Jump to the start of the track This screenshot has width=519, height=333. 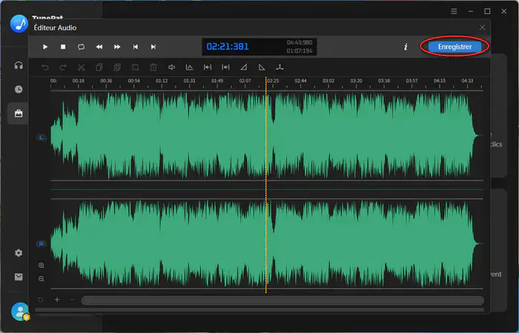point(136,47)
